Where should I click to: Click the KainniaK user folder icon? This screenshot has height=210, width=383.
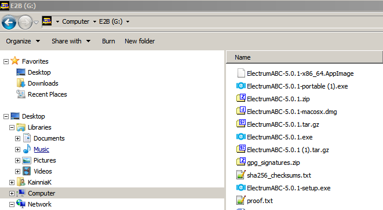[x=21, y=182]
